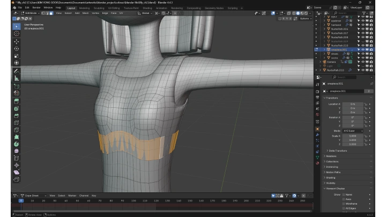
Task: Open the Edit Mode dropdown
Action: point(30,13)
